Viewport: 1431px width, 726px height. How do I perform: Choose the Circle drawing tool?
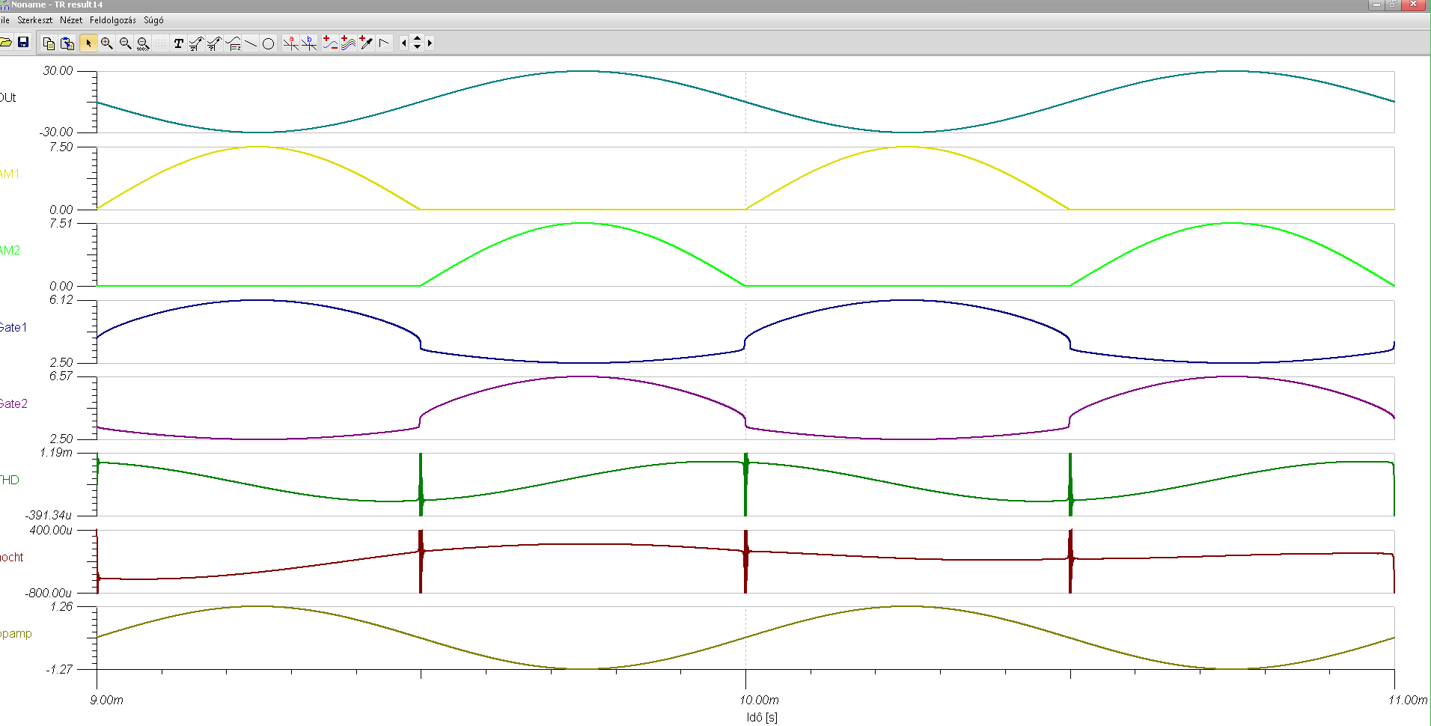pos(269,43)
